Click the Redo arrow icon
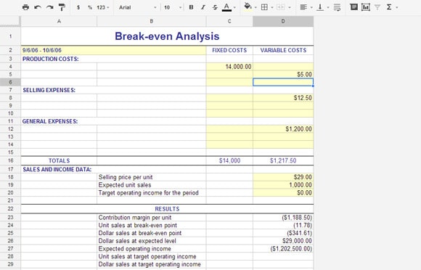421x270 pixels. (49, 7)
